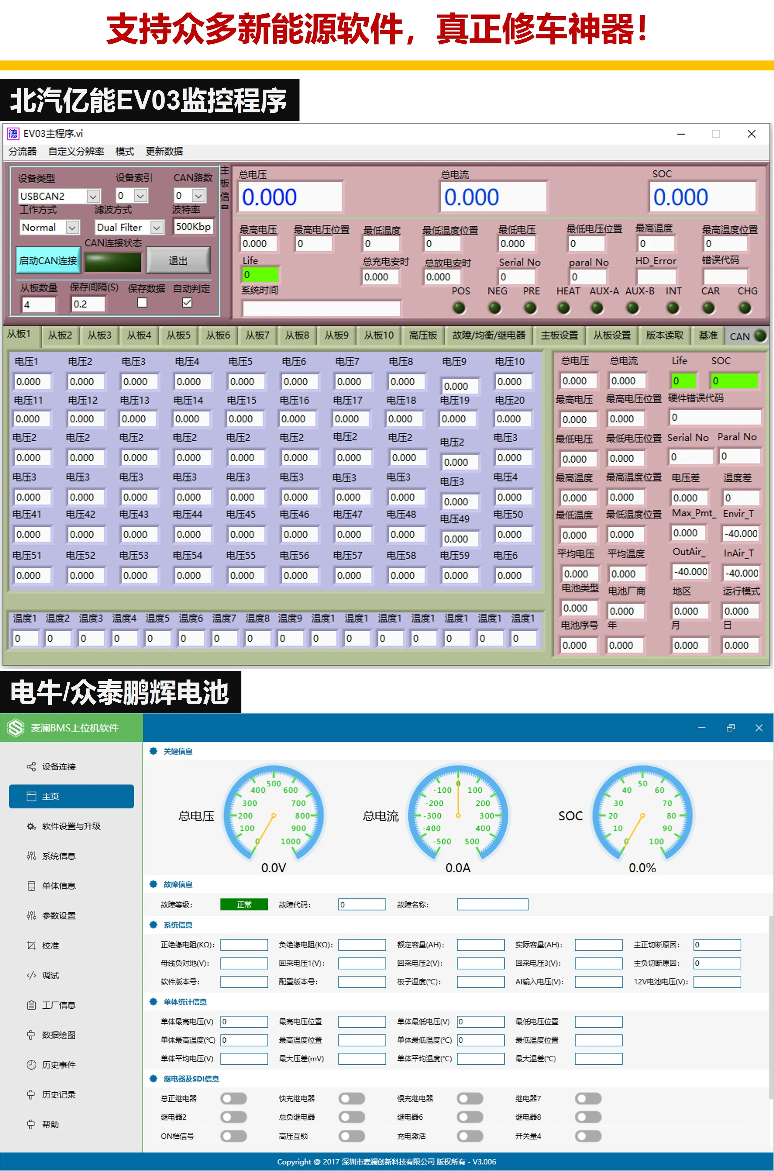Click the 系统信息 section bullet icon in main panel

pos(153,924)
